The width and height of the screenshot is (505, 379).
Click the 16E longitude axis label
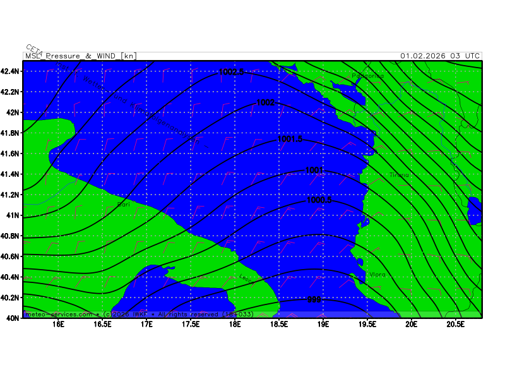point(59,324)
